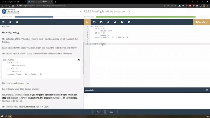Click the Console header label
Screen dimensions: 210x118
tap(90, 90)
